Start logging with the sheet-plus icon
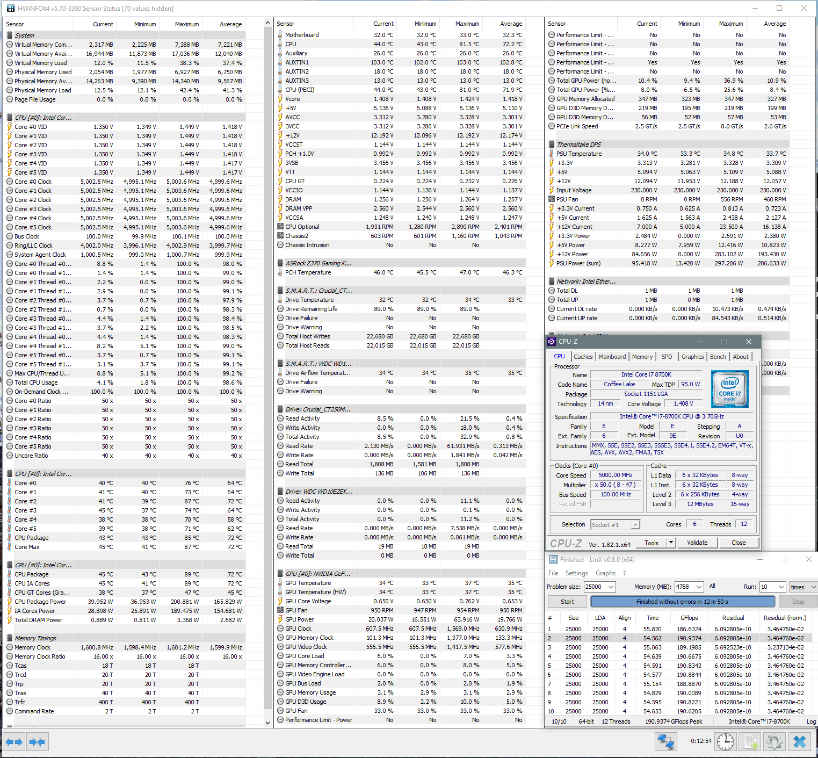Viewport: 818px width, 758px height. 751,742
